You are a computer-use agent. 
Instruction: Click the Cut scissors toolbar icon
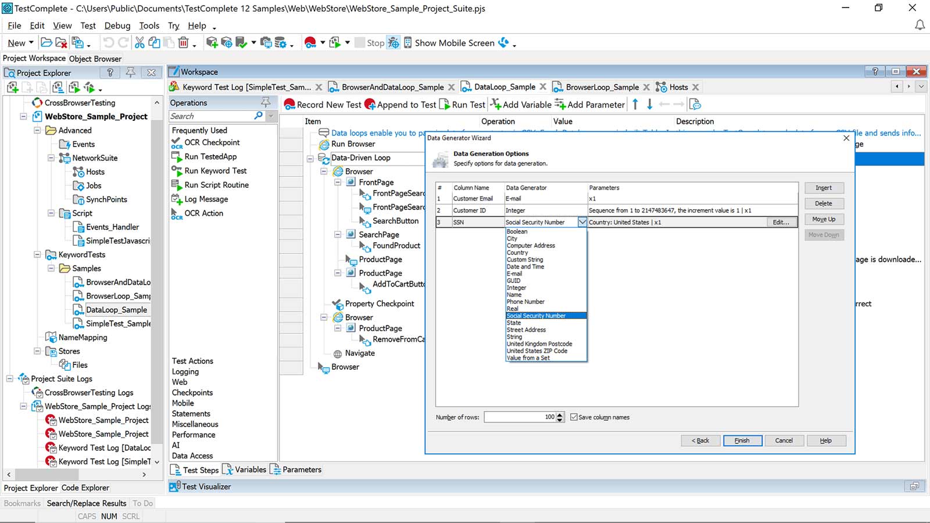[x=139, y=42]
